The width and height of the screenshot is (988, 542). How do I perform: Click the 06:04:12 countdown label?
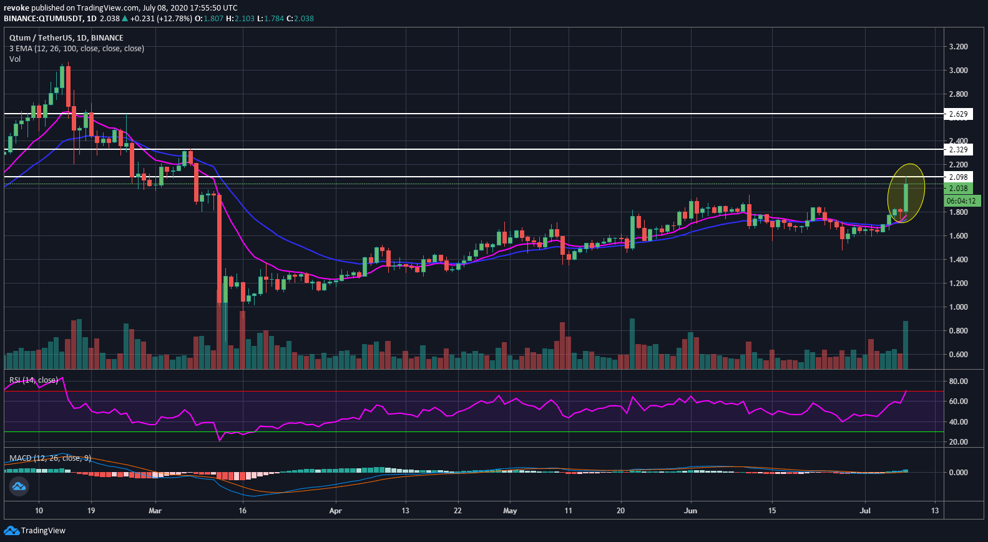(x=962, y=201)
